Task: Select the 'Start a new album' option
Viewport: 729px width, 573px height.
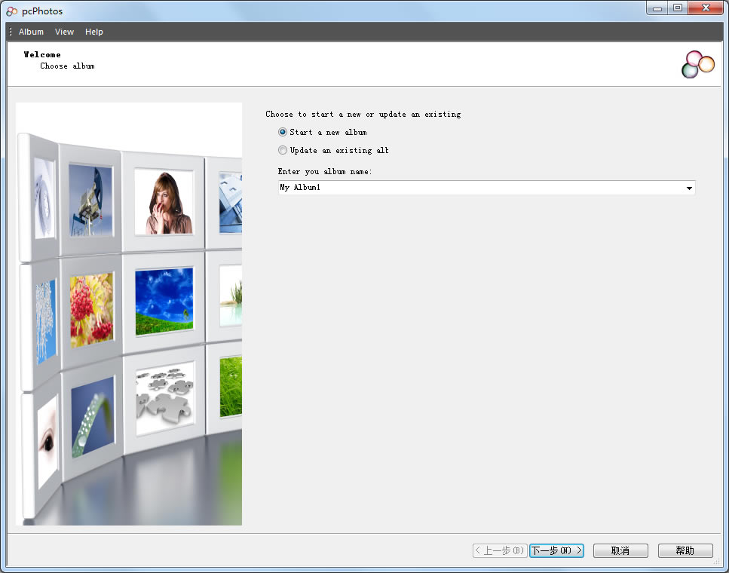Action: pyautogui.click(x=282, y=132)
